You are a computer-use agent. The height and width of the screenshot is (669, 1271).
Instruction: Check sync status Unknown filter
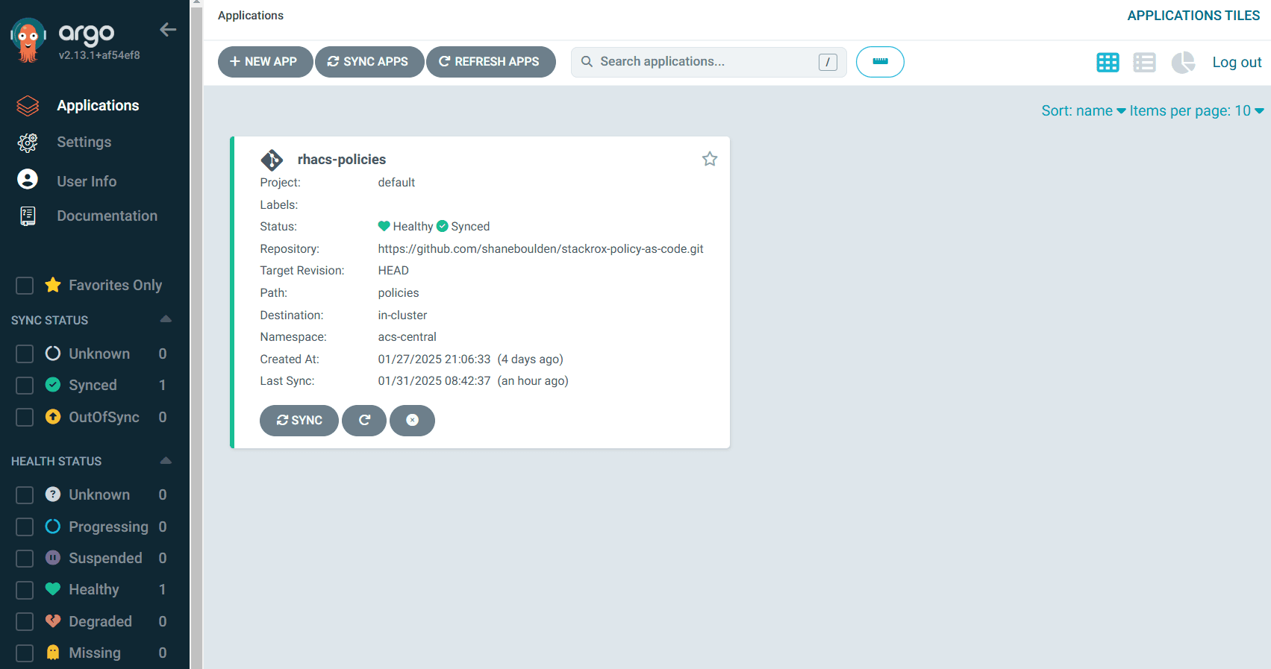coord(25,354)
